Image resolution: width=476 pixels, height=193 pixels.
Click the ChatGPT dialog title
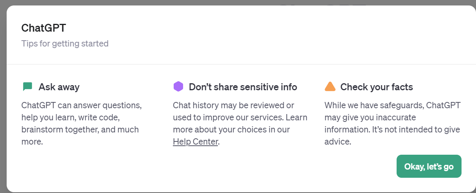click(43, 28)
